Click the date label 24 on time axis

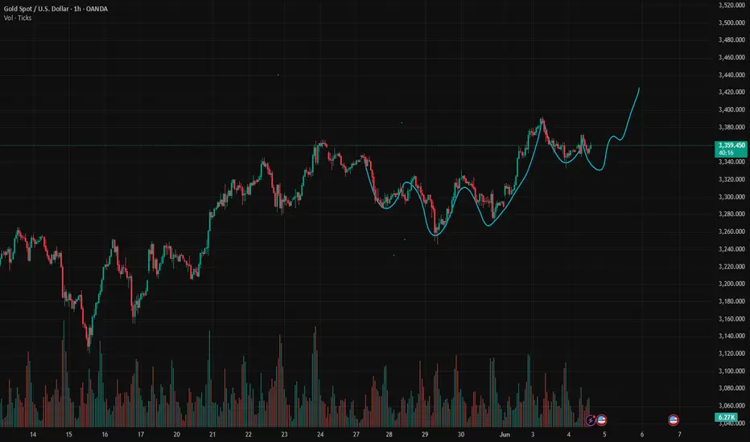(x=320, y=434)
